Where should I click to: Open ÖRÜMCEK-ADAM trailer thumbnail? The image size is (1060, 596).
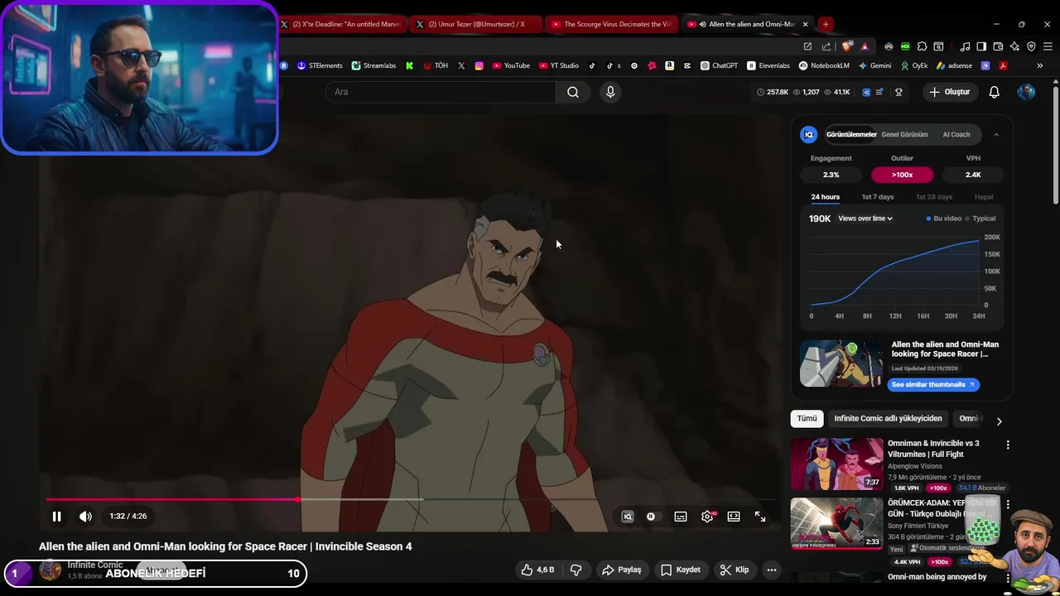pos(836,523)
